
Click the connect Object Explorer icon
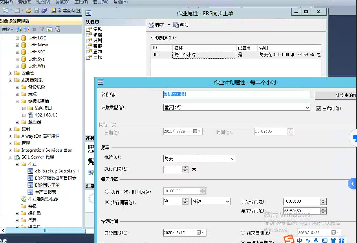click(x=19, y=29)
